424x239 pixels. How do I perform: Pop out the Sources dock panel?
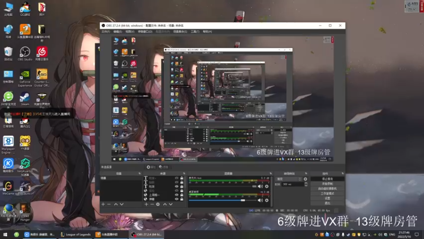click(184, 174)
